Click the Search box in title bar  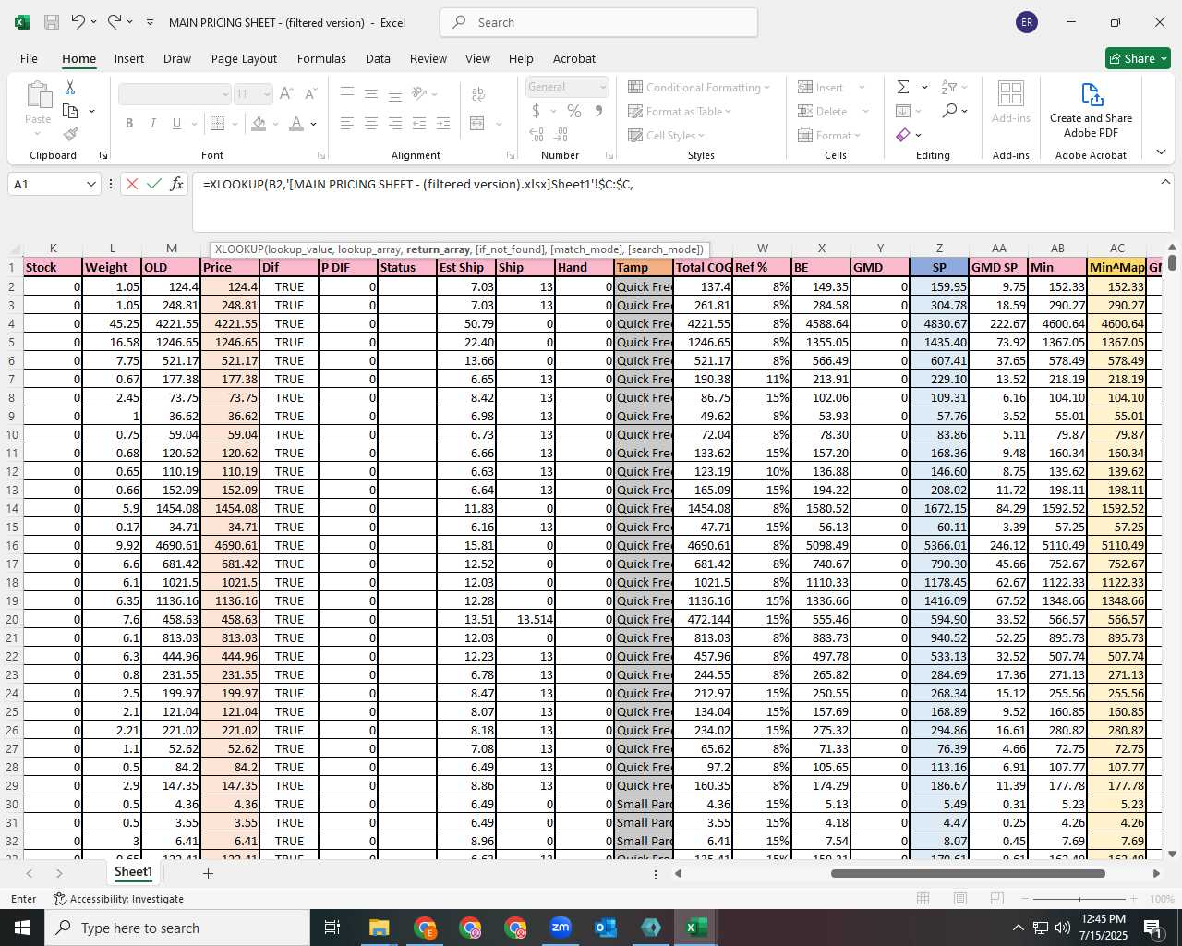coord(598,22)
